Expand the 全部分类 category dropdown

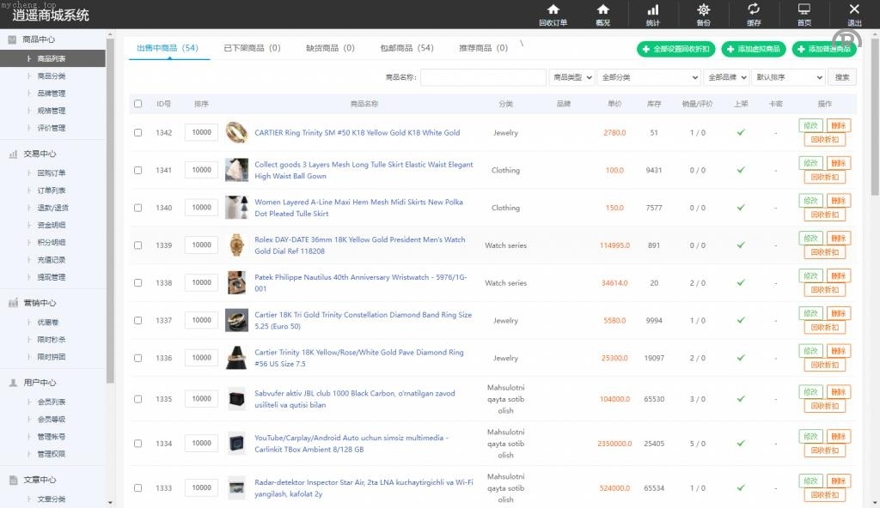[648, 77]
